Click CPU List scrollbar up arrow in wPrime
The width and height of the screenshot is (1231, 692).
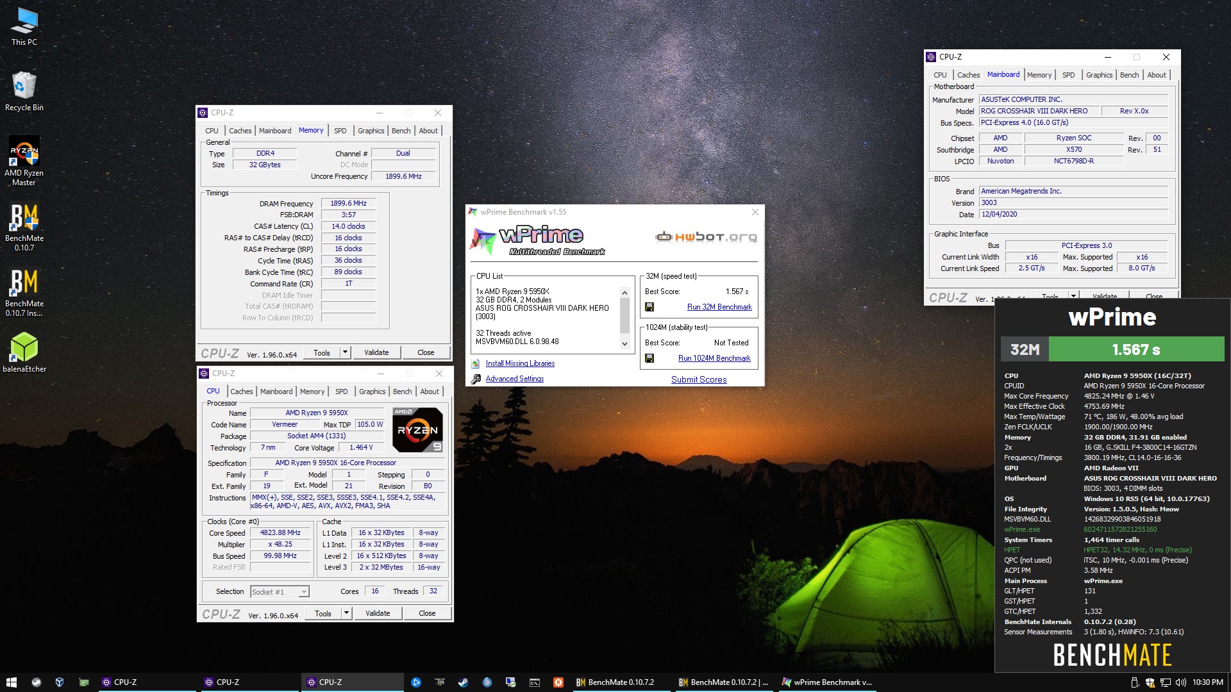pos(624,293)
